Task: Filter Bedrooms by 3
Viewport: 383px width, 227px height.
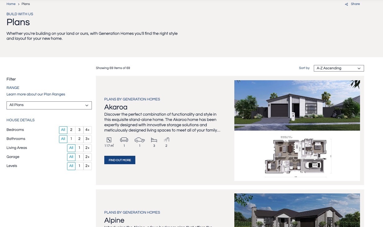Action: (79, 130)
